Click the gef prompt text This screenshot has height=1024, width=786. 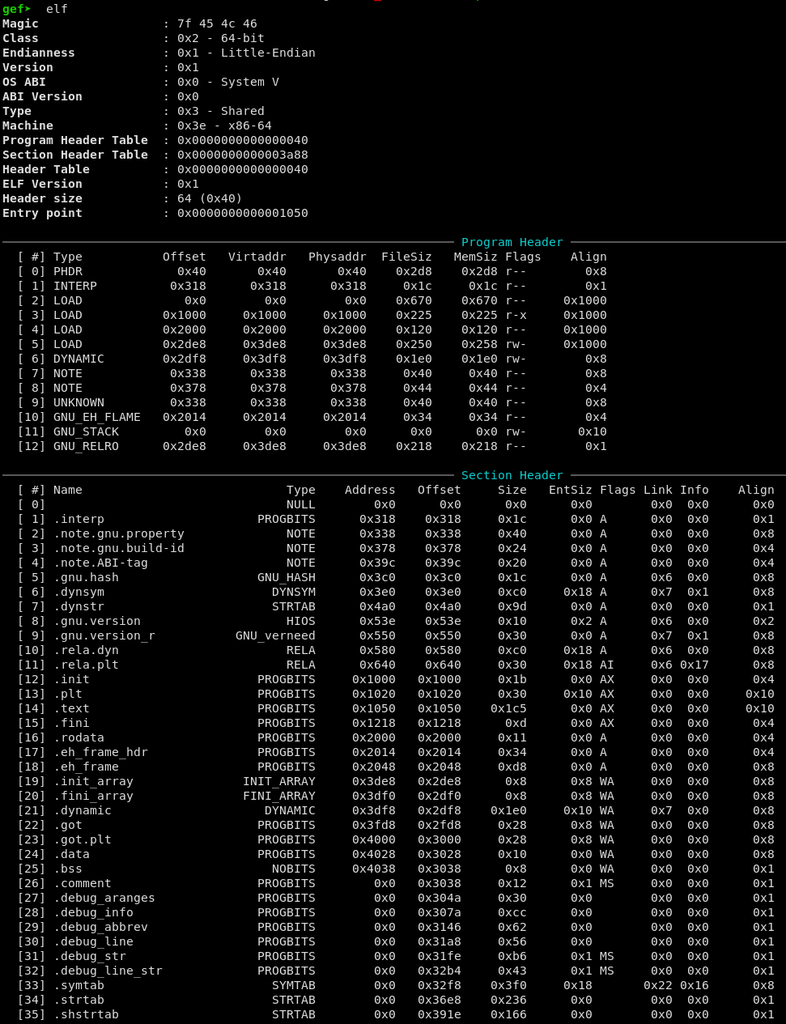pos(16,9)
